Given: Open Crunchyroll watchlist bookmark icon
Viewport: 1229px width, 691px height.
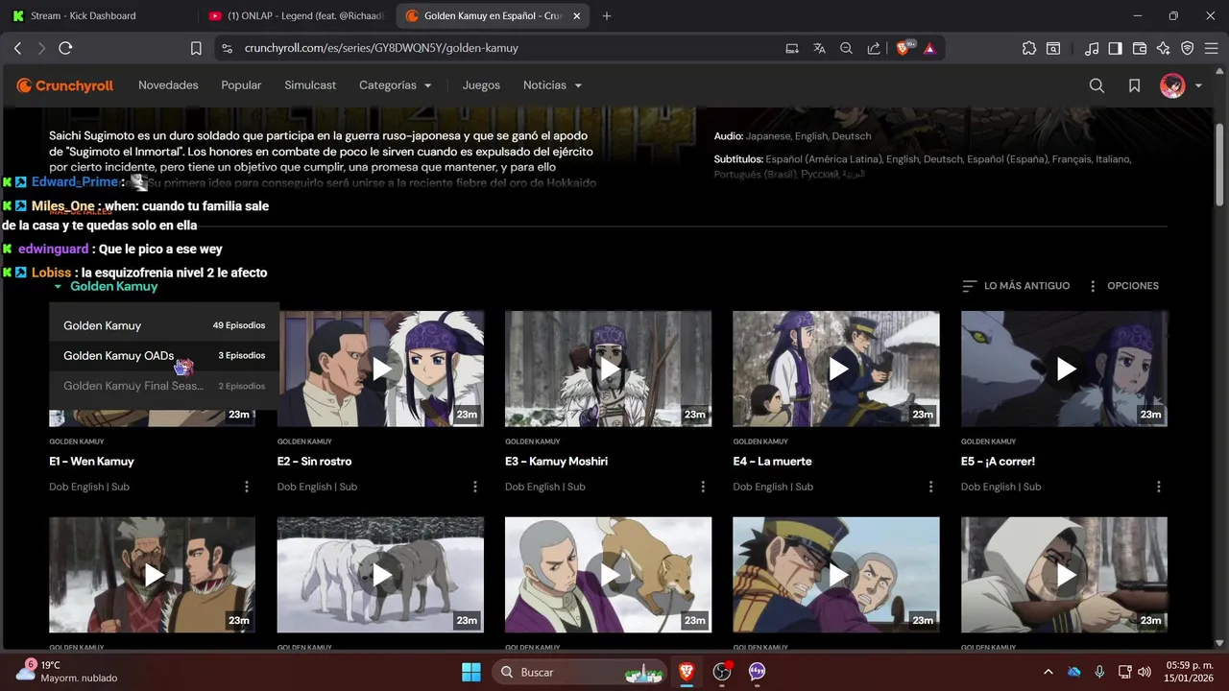Looking at the screenshot, I should (1134, 85).
